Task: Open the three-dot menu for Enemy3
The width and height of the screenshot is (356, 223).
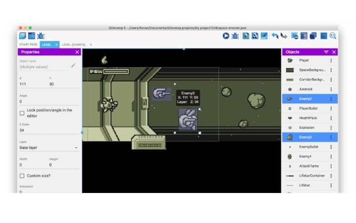Action: (331, 137)
